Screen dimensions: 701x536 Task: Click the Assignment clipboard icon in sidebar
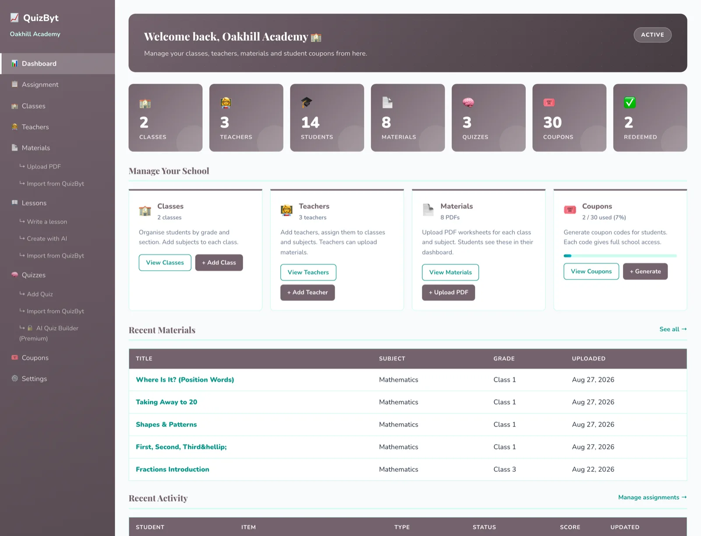(14, 84)
